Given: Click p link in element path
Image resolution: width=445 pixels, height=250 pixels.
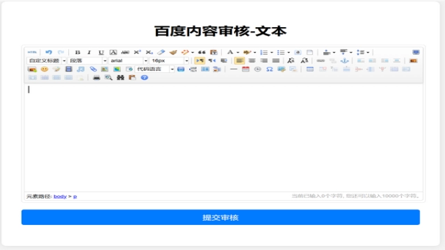Looking at the screenshot, I should tap(75, 197).
